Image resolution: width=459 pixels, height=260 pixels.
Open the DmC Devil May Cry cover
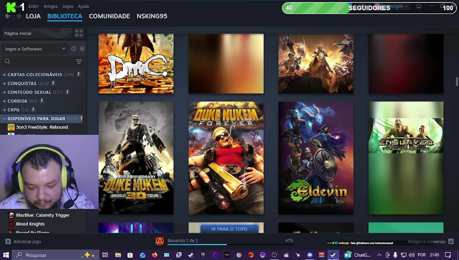pyautogui.click(x=136, y=64)
